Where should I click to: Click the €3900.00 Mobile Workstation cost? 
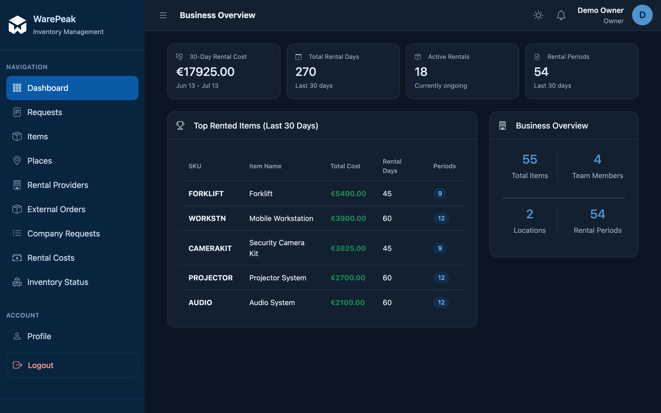click(x=348, y=218)
